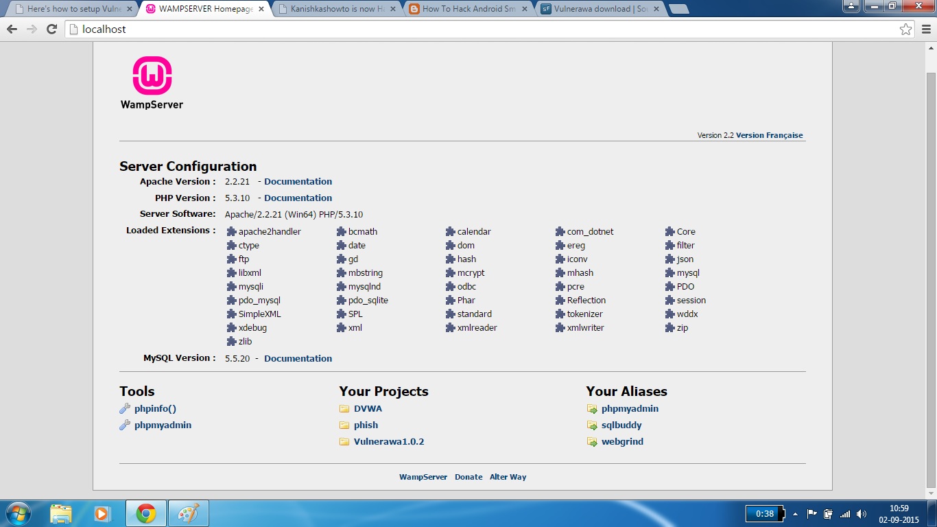Open the Windows Start button

point(18,513)
